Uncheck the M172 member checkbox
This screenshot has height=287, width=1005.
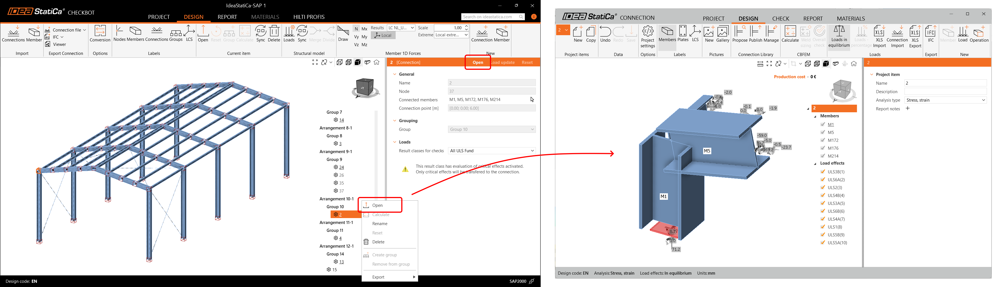pos(823,140)
